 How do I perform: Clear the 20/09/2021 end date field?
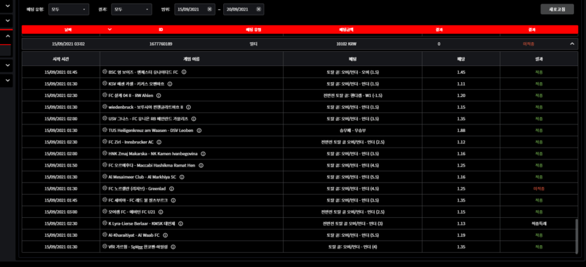click(x=258, y=9)
